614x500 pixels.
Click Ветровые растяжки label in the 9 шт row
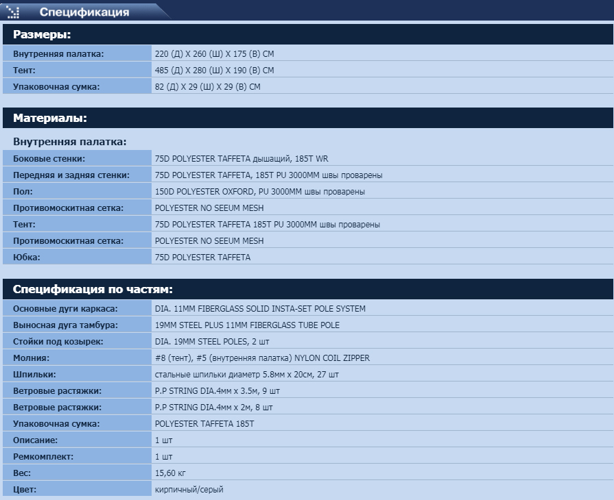click(57, 391)
